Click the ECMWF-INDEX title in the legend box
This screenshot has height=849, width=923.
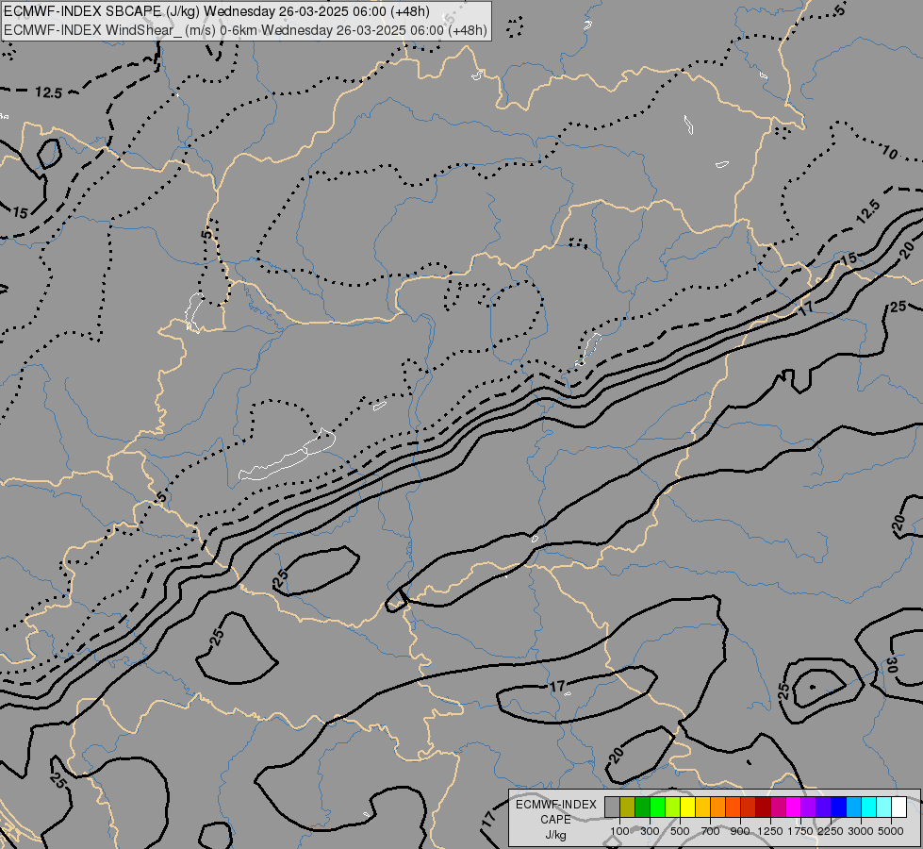556,805
